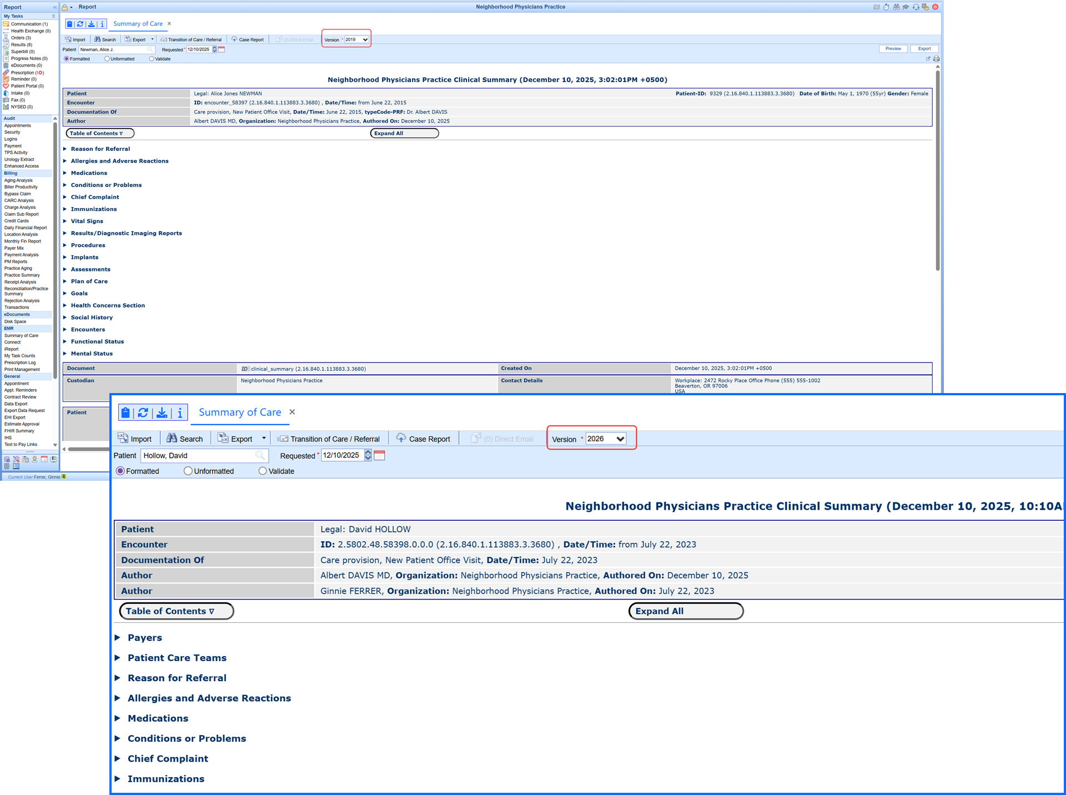Choose the Formatted radio option in the upper panel
Image resolution: width=1066 pixels, height=795 pixels.
[x=67, y=59]
